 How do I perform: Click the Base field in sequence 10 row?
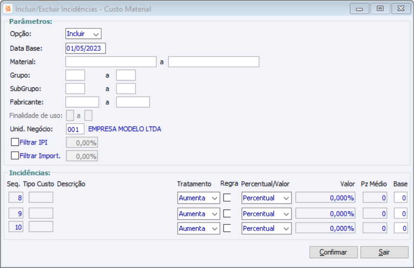coord(401,228)
